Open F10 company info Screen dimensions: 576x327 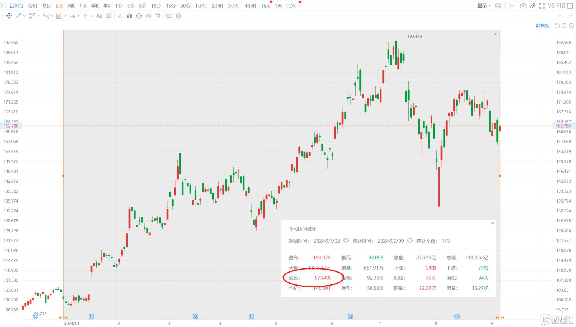click(x=561, y=6)
